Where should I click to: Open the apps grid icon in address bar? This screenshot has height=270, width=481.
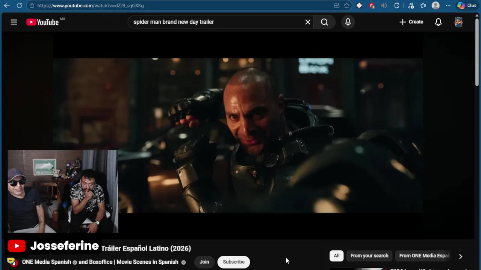[337, 6]
